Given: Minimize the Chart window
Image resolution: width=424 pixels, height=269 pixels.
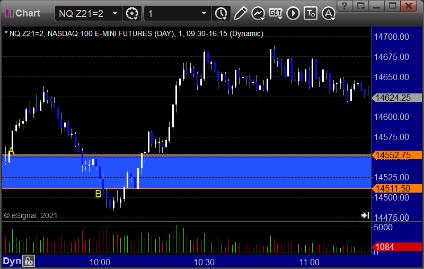Looking at the screenshot, I should (377, 5).
